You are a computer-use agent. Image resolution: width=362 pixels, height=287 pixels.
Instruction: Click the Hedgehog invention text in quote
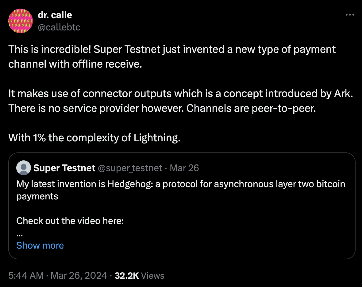pyautogui.click(x=181, y=184)
